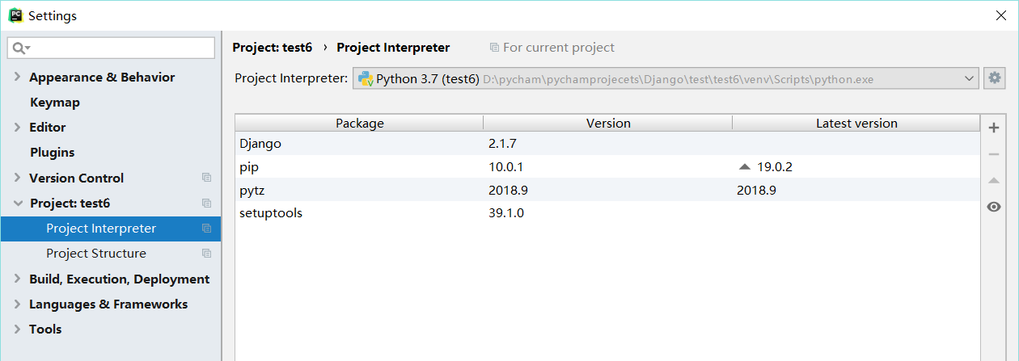Click the Project: test6 breadcrumb
This screenshot has width=1019, height=361.
pos(272,48)
